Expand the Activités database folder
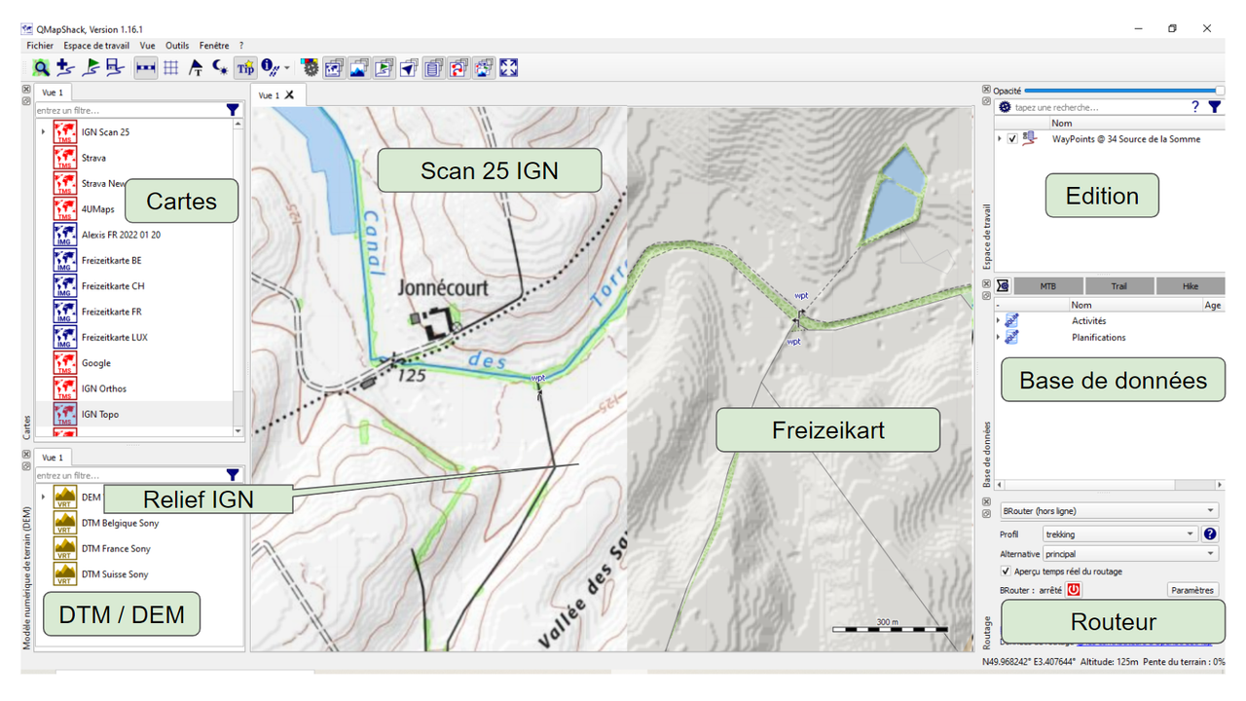1246x701 pixels. [999, 320]
